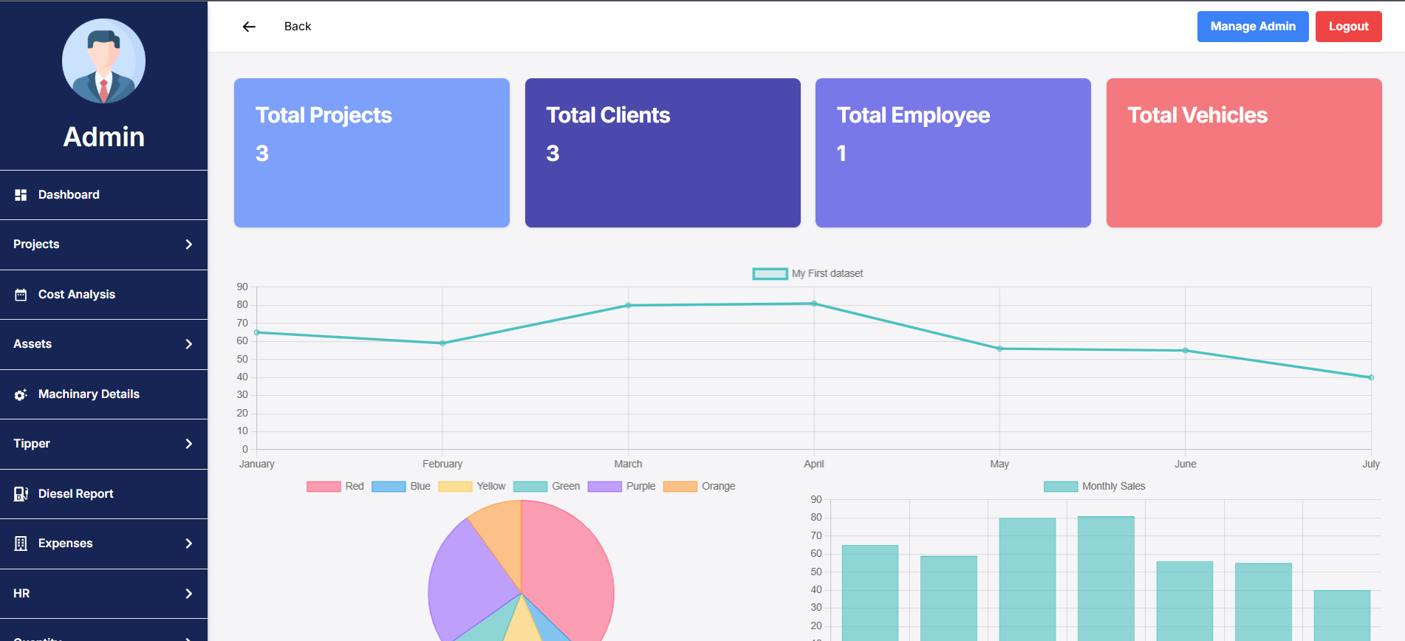Open the Expenses menu item

tap(103, 544)
